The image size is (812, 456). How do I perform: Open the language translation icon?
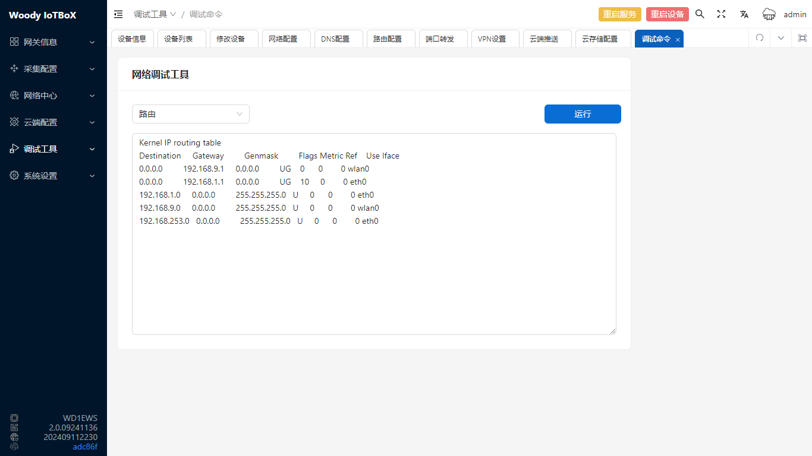coord(744,14)
